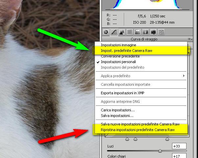Screen dimensions: 198x158
Task: Select Salva nuove impostazioni predefinite Camera Raw
Action: tap(140, 124)
